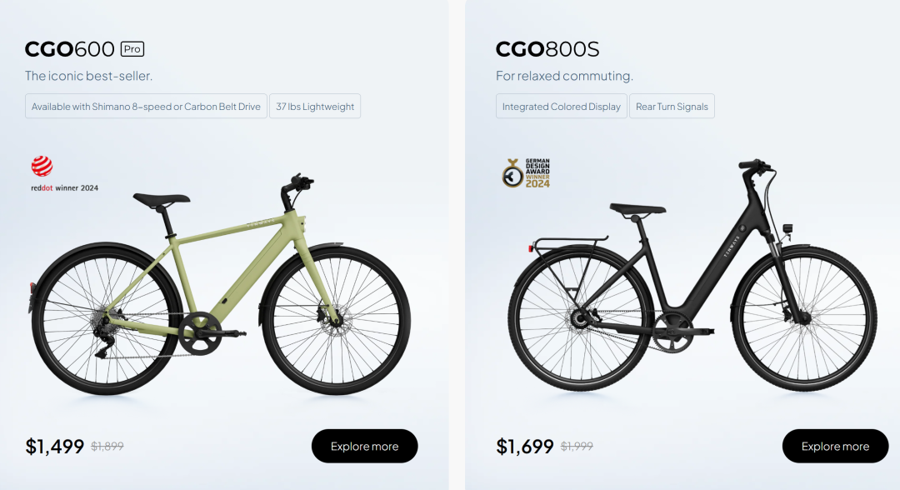Viewport: 900px width, 490px height.
Task: Select the black CGO800S bike image
Action: [x=692, y=283]
